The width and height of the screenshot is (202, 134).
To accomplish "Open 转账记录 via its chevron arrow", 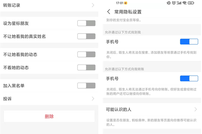I will click(x=93, y=5).
